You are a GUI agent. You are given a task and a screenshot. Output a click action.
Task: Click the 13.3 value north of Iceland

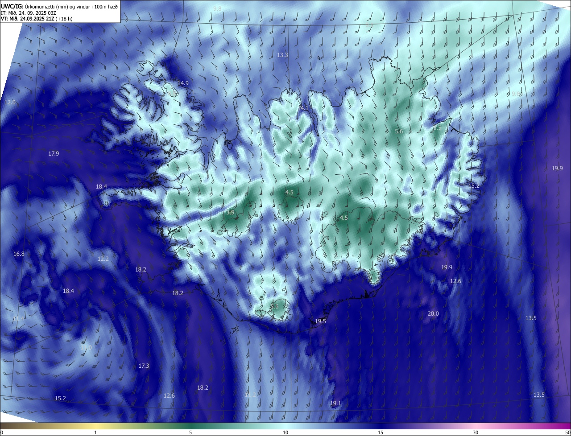click(282, 55)
